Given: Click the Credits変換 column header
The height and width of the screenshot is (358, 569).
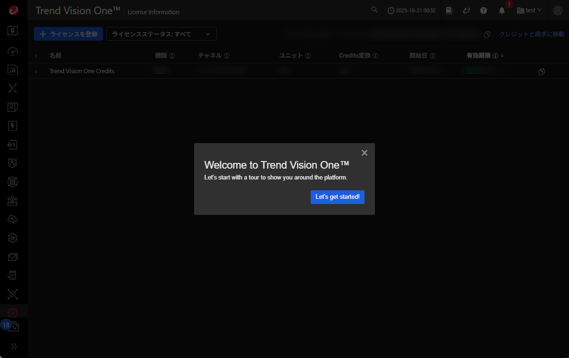Looking at the screenshot, I should click(x=355, y=56).
